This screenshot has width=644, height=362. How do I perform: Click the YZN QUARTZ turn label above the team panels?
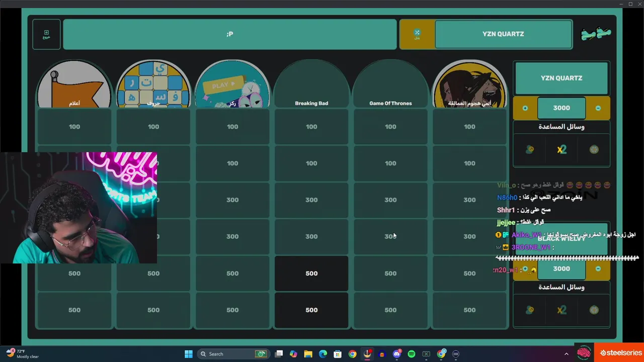click(x=503, y=34)
